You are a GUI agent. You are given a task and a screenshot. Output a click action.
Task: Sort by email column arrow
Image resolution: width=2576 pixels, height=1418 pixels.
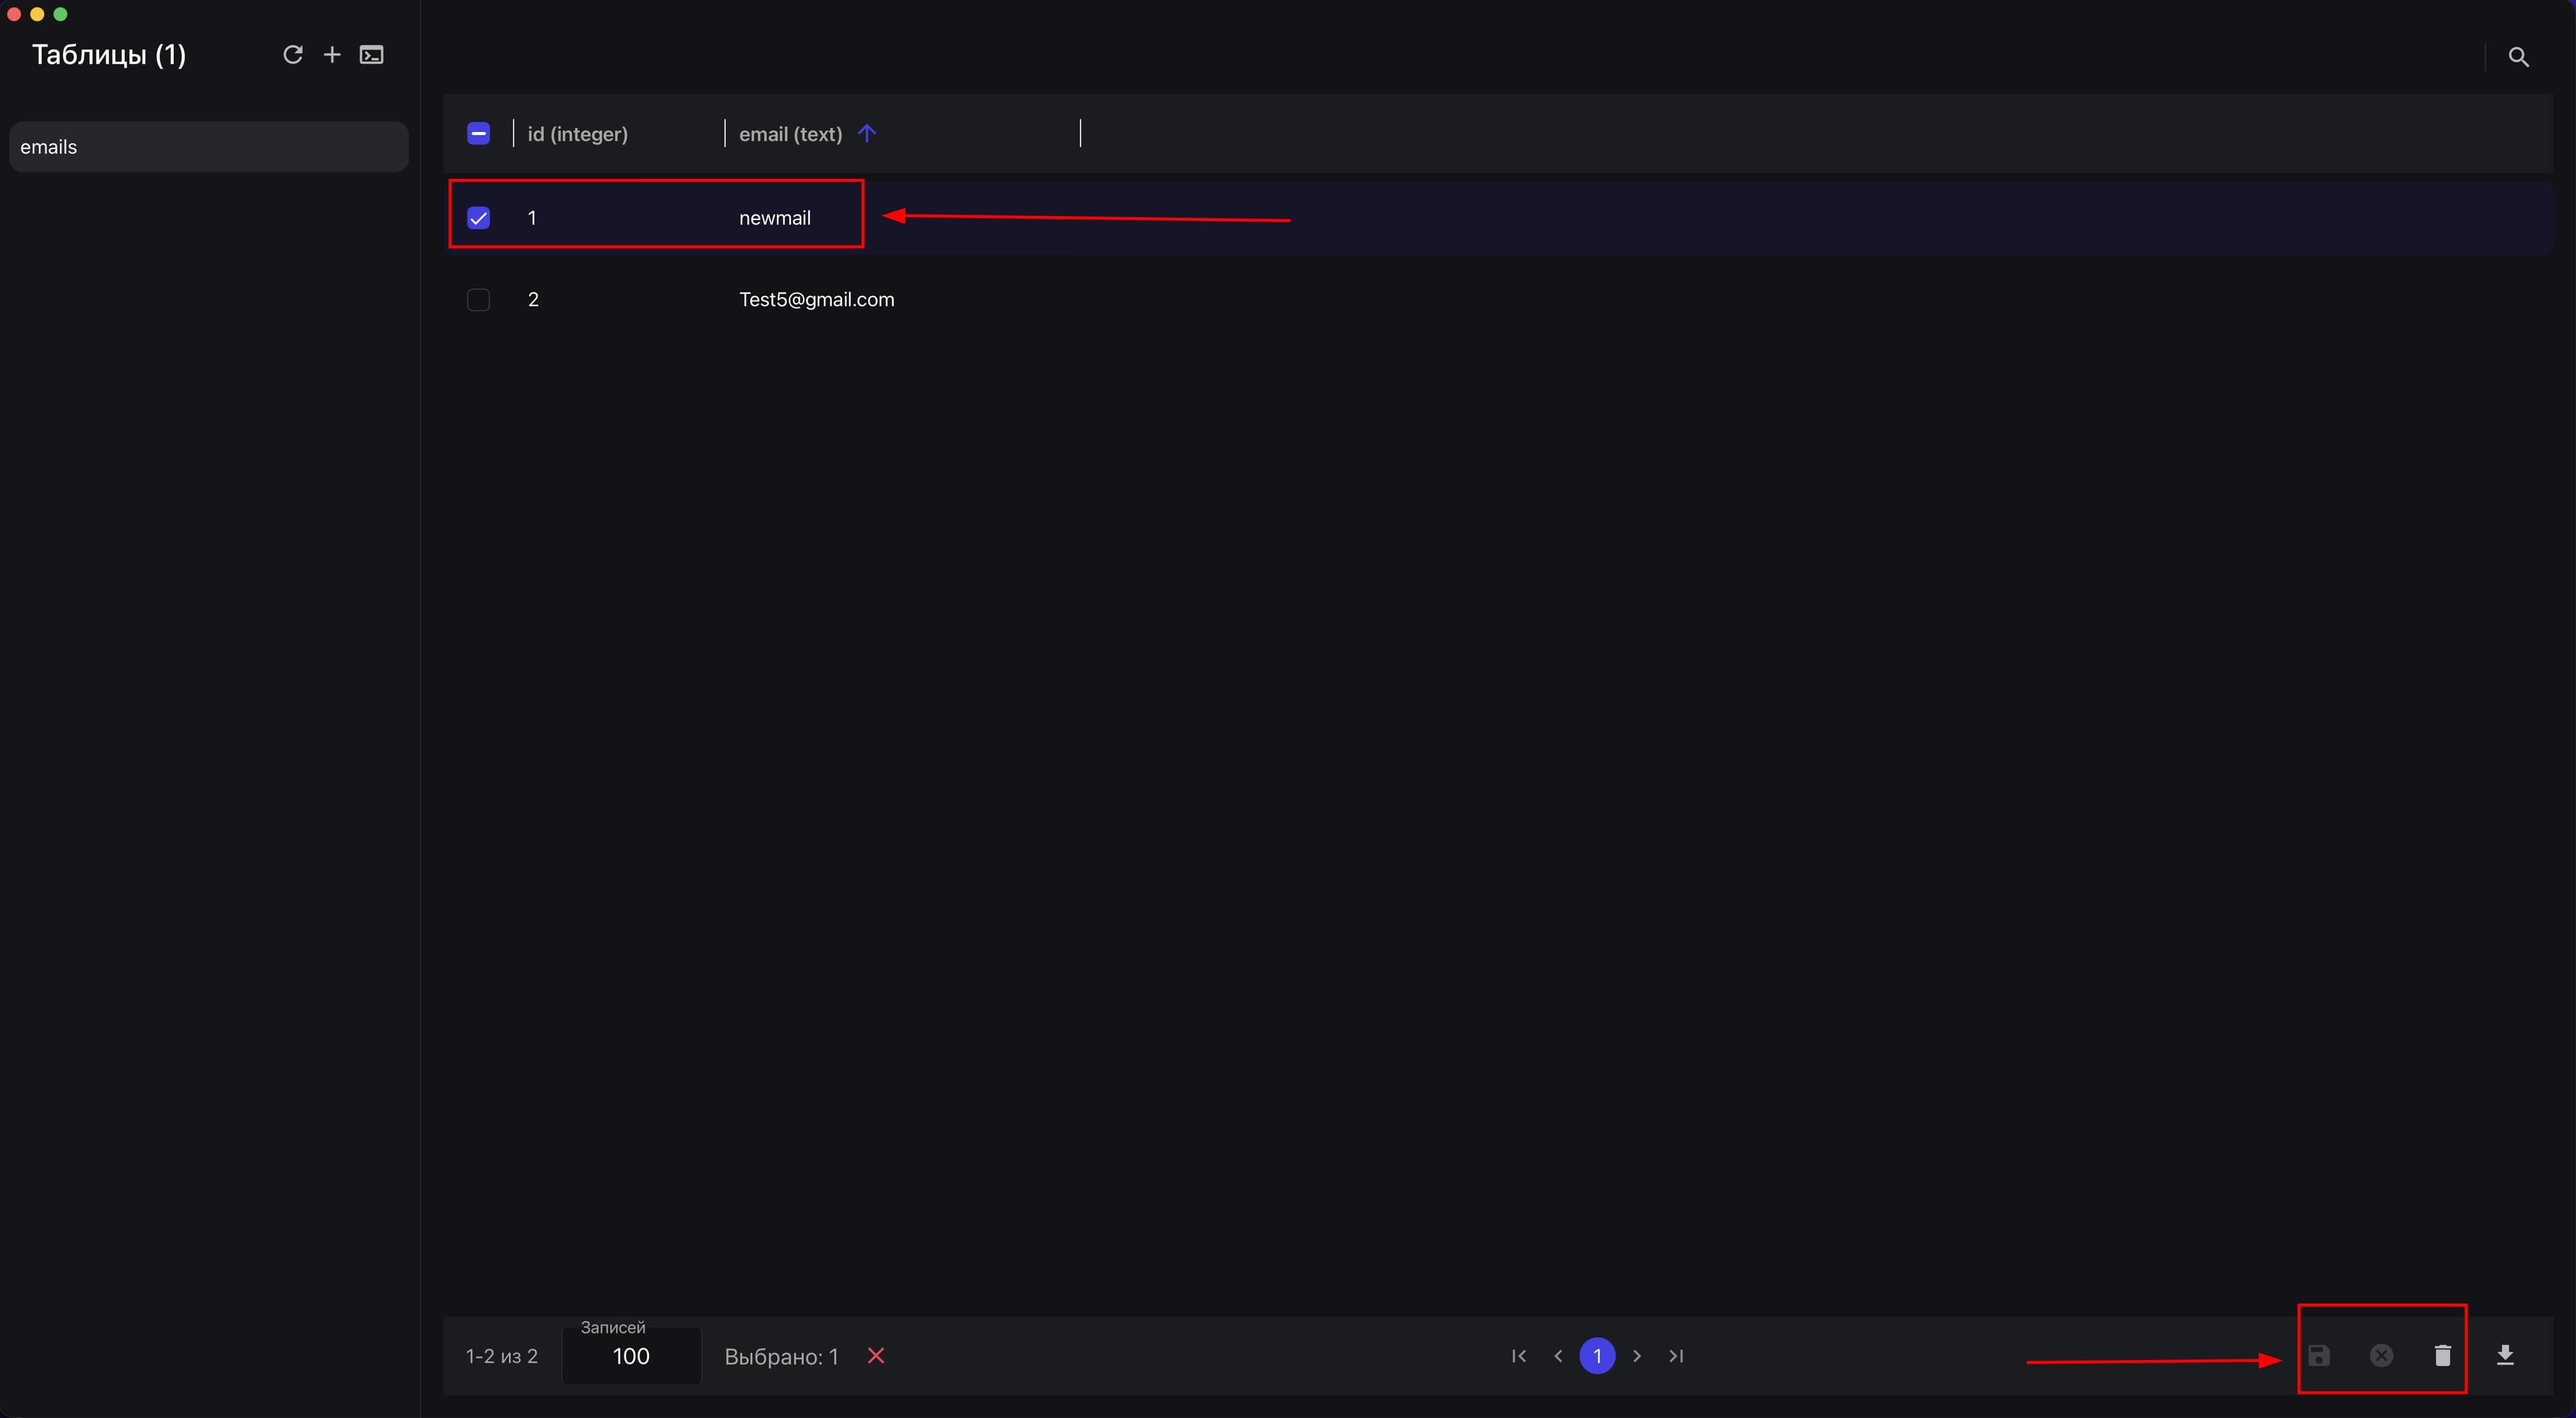867,133
